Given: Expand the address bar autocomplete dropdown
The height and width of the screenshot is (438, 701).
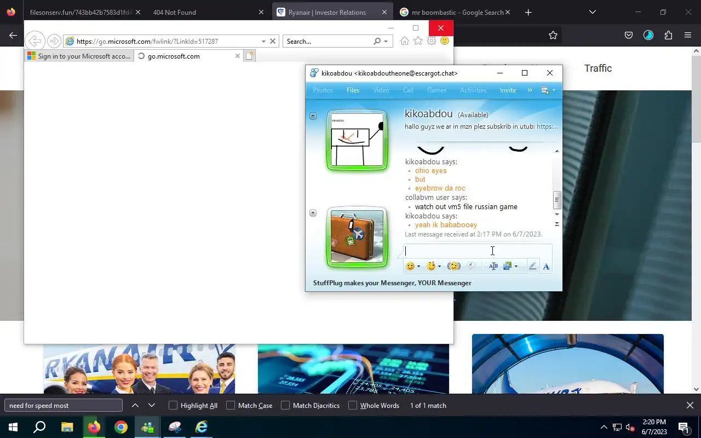Looking at the screenshot, I should [x=263, y=41].
